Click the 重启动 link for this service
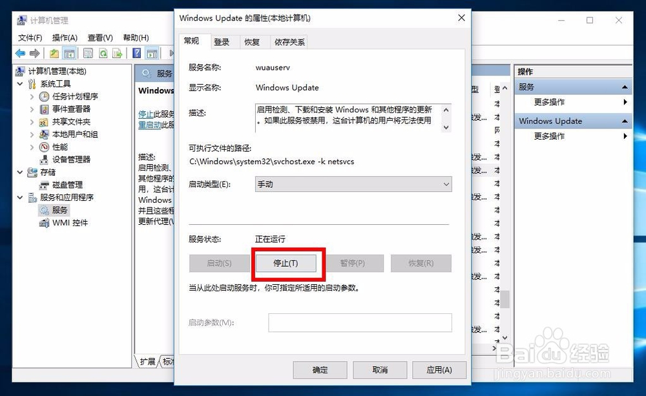This screenshot has width=646, height=396. pyautogui.click(x=150, y=125)
